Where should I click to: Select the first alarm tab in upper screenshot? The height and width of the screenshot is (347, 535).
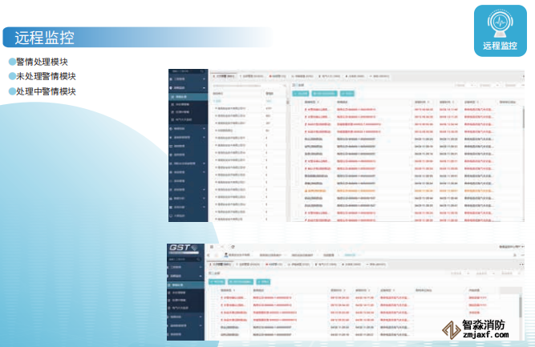pyautogui.click(x=223, y=75)
